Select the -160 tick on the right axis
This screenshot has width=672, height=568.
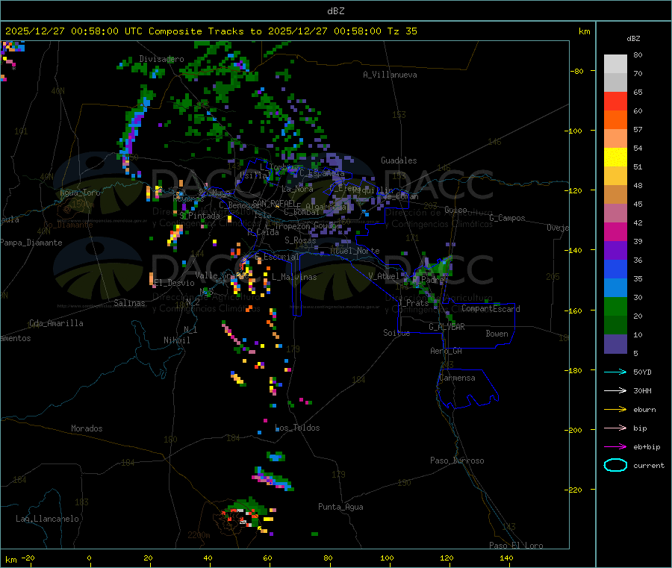(x=575, y=310)
